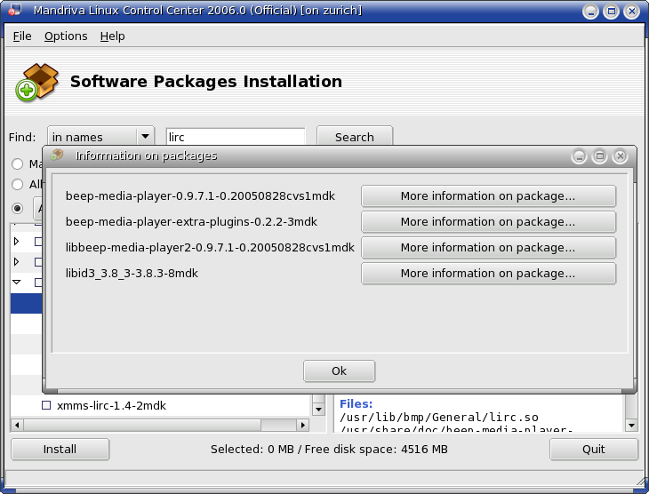
Task: Click Ok in the Information dialog
Action: pyautogui.click(x=339, y=370)
